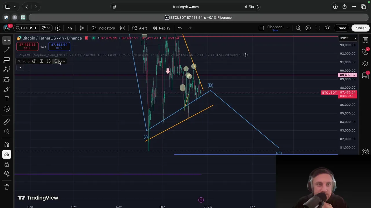The height and width of the screenshot is (208, 371).
Task: Select the crosshair cursor tool
Action: point(7,40)
